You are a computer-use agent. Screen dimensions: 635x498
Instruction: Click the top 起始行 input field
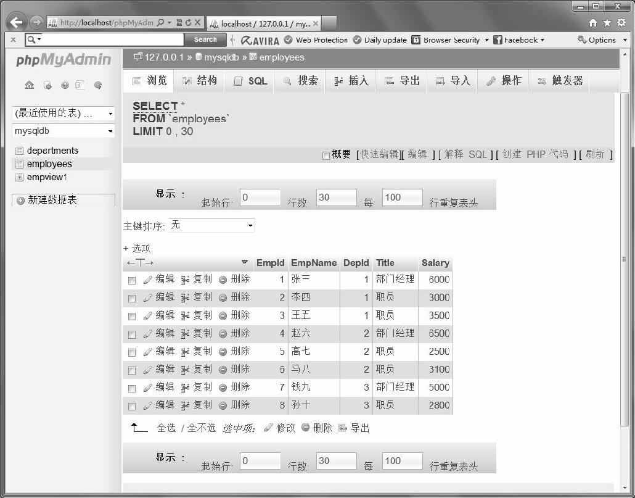pyautogui.click(x=260, y=197)
